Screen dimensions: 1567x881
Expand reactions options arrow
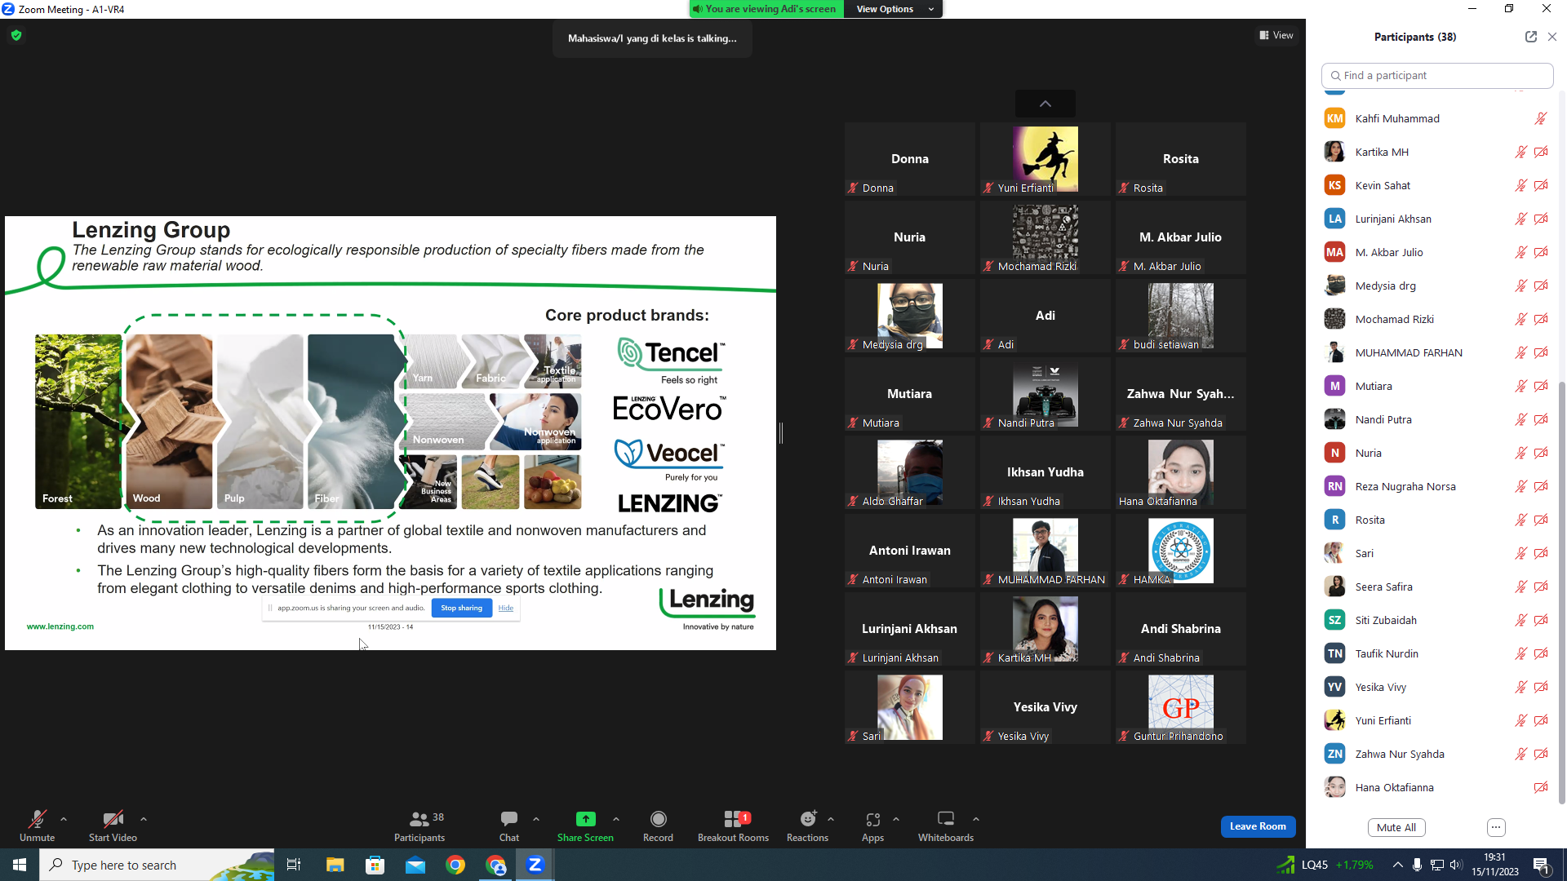click(831, 819)
